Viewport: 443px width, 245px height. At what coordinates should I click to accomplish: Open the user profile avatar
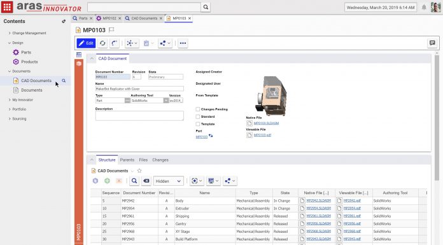436,7
